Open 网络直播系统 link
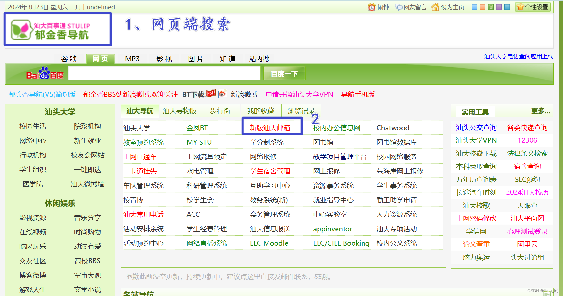 [x=207, y=243]
